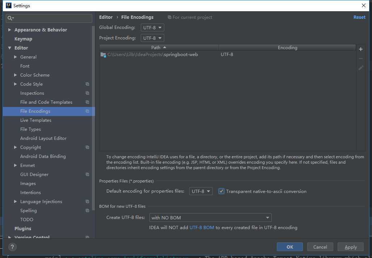The image size is (372, 258).
Task: Click project-level icon beside GUI Designer
Action: click(87, 175)
